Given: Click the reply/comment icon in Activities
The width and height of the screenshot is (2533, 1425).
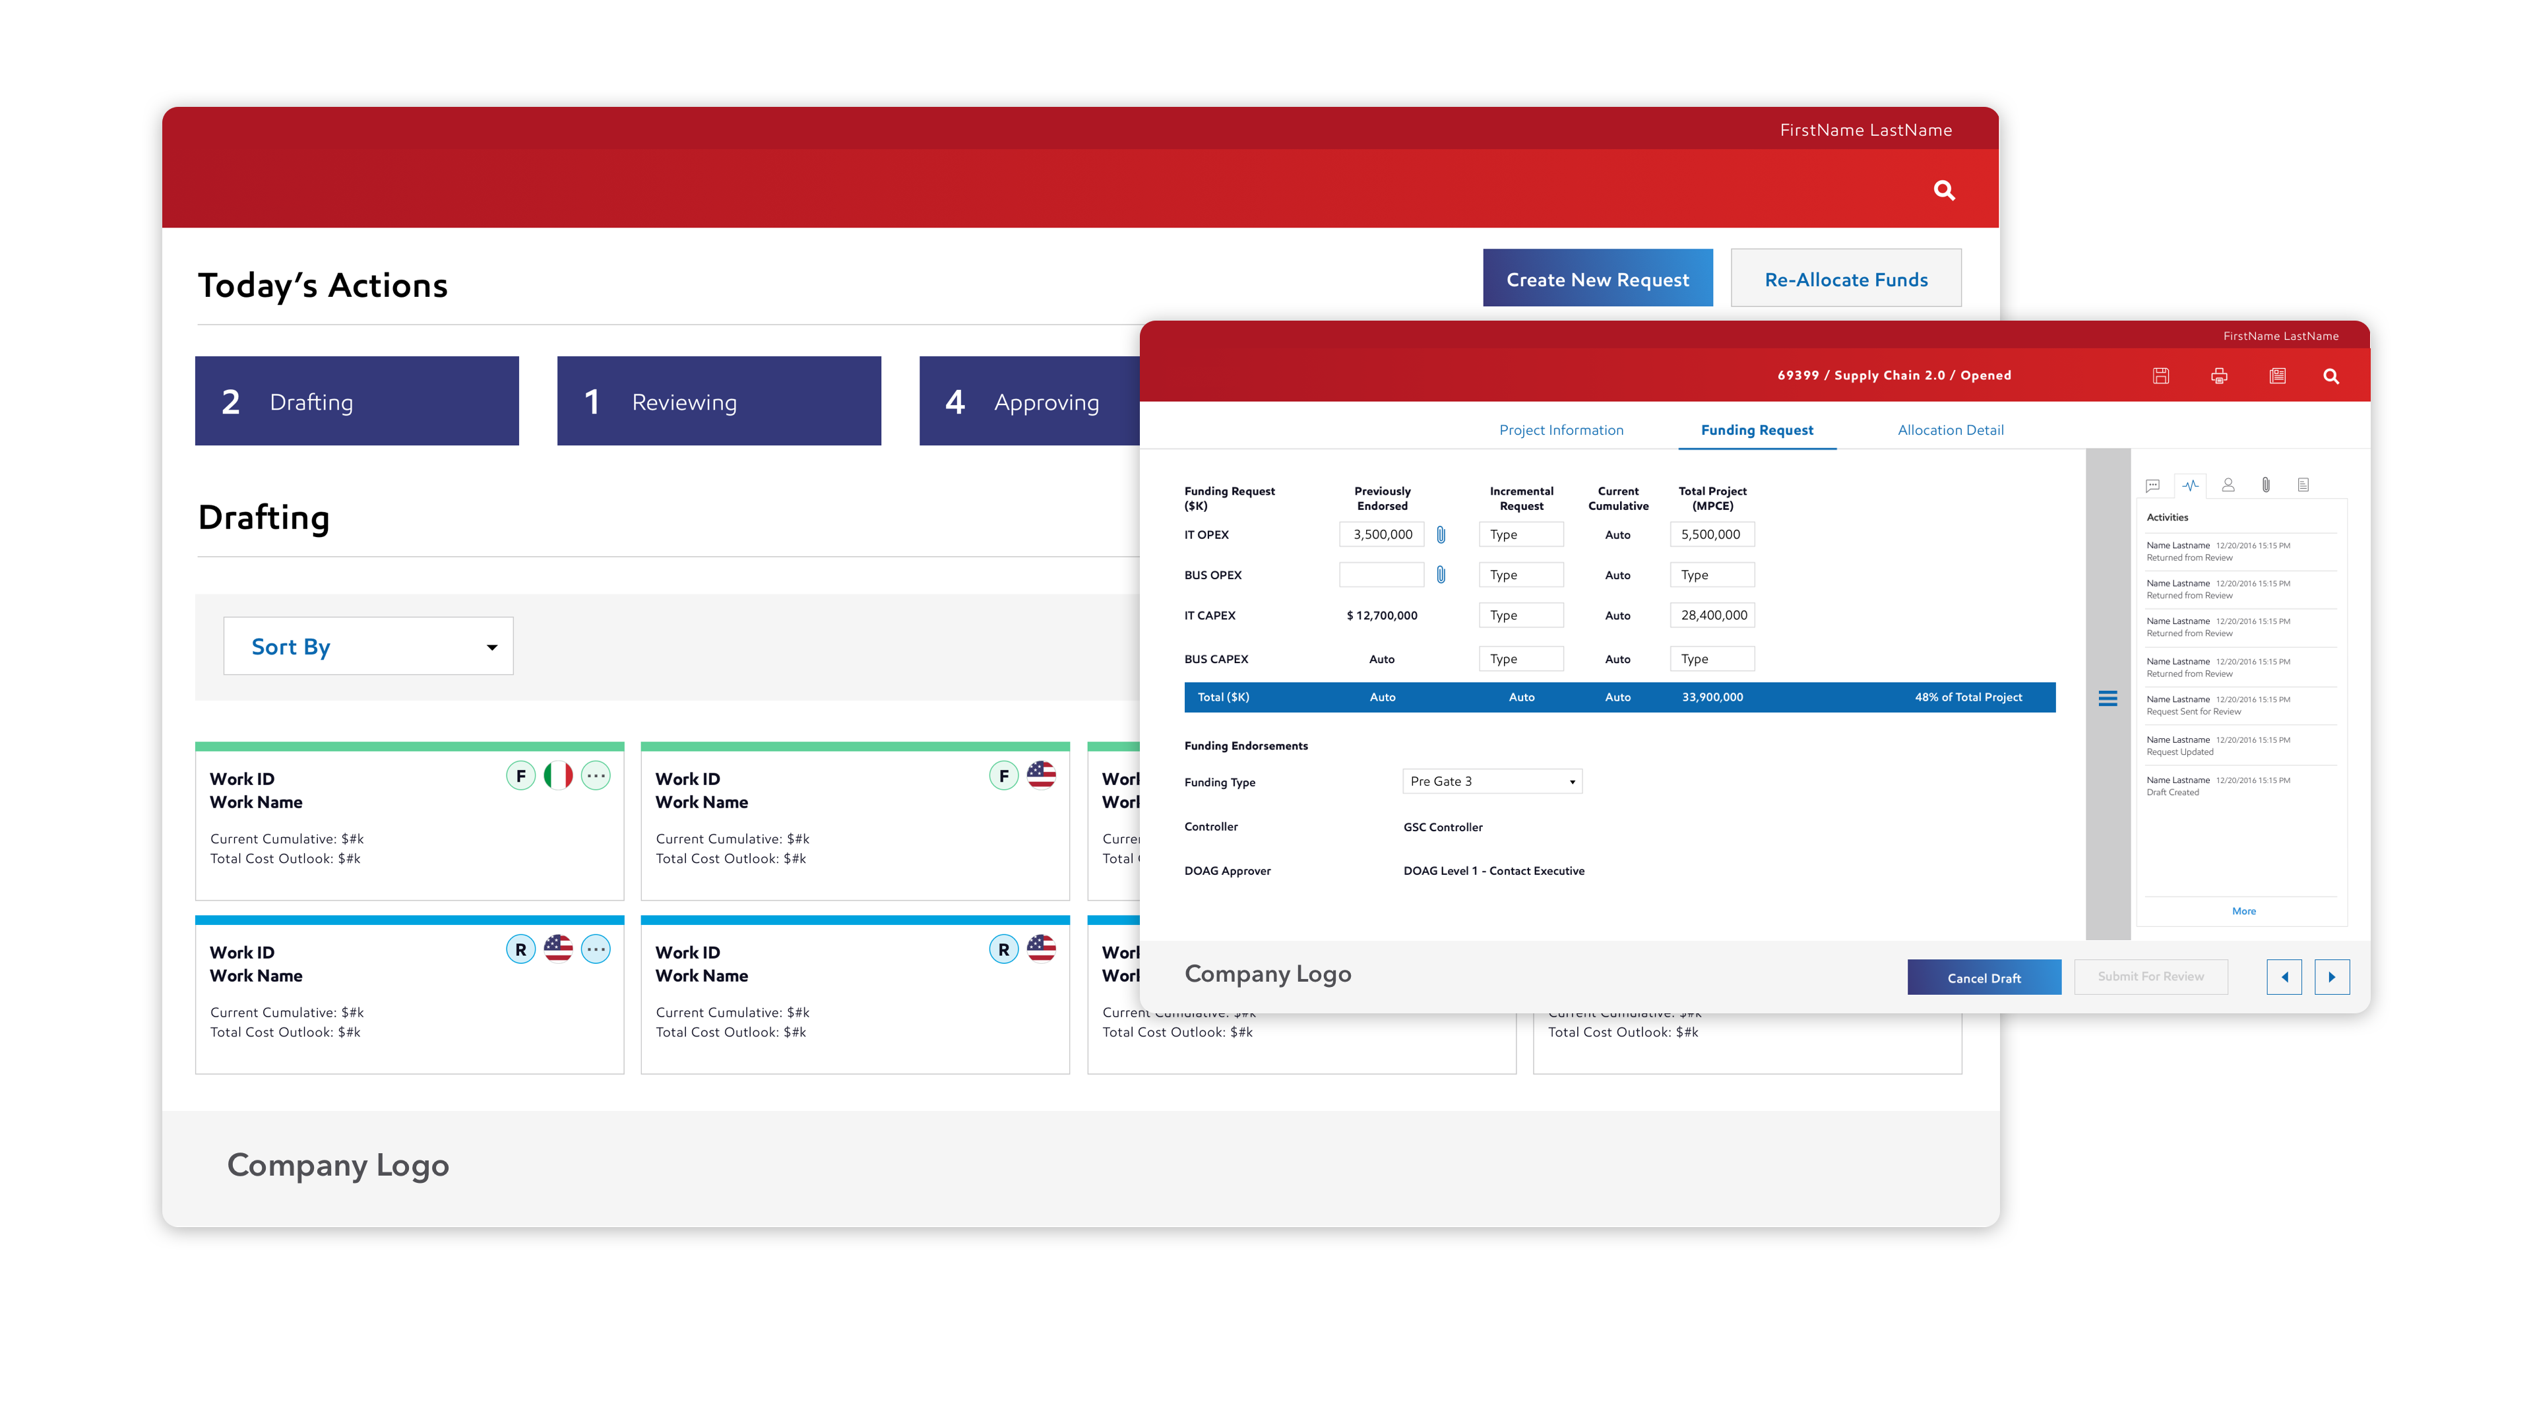Looking at the screenshot, I should [x=2154, y=484].
